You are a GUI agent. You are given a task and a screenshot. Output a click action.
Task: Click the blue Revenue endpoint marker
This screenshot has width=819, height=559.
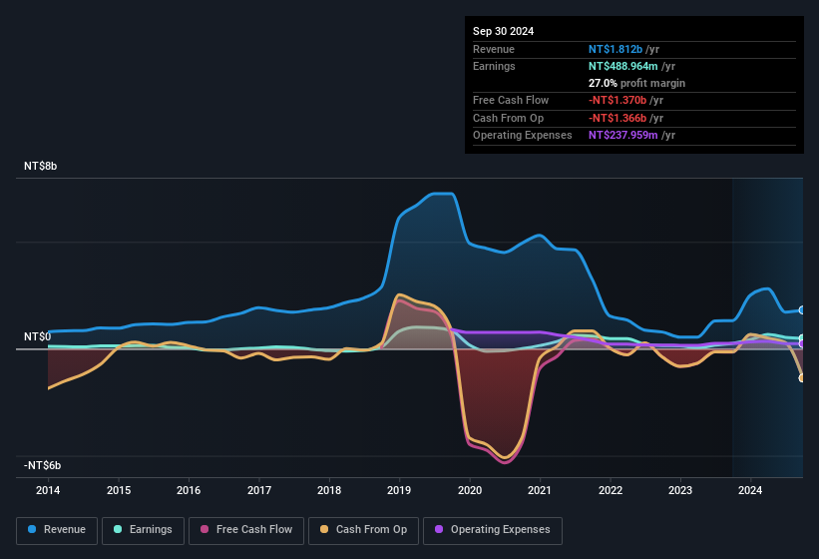click(x=802, y=310)
